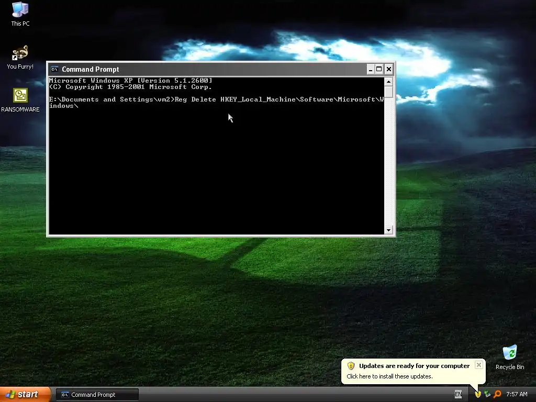
Task: Click the Command Prompt scrollbar thumb
Action: click(x=388, y=92)
